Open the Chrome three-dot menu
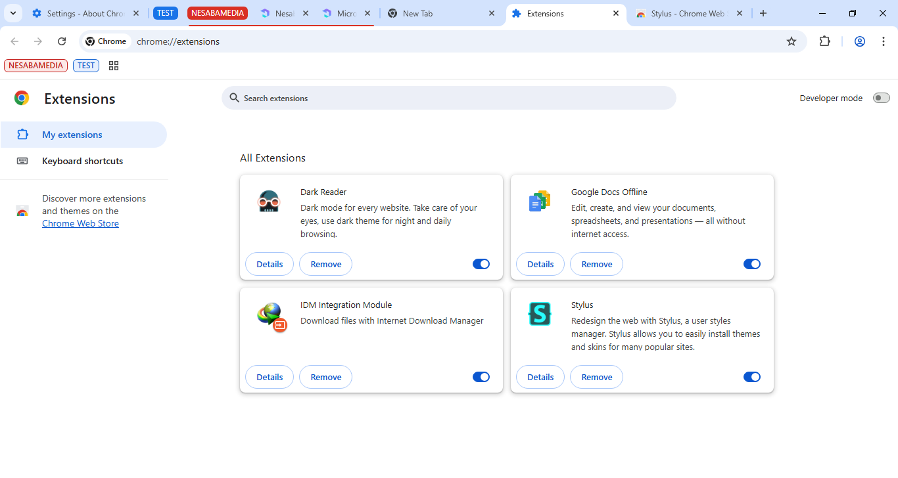Viewport: 898px width, 478px height. pos(884,41)
